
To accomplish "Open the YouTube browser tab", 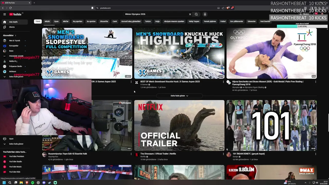I will pyautogui.click(x=16, y=3).
